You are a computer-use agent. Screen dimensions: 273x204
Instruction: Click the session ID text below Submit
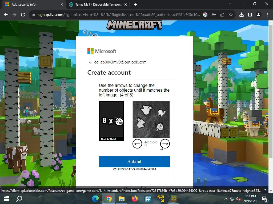(134, 169)
